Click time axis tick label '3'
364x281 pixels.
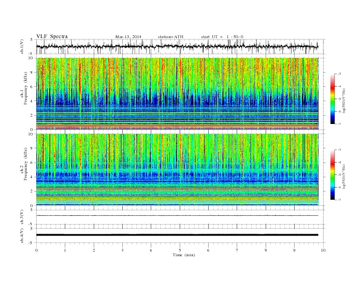(x=122, y=250)
